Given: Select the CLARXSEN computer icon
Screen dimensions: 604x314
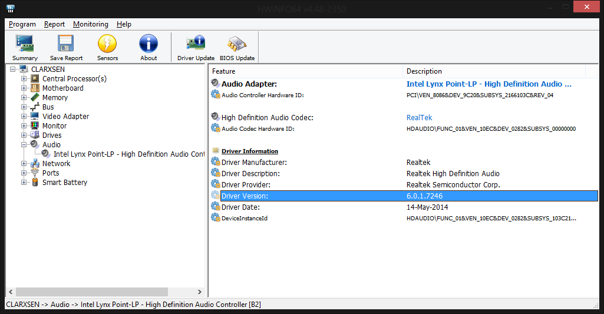Looking at the screenshot, I should [x=24, y=69].
